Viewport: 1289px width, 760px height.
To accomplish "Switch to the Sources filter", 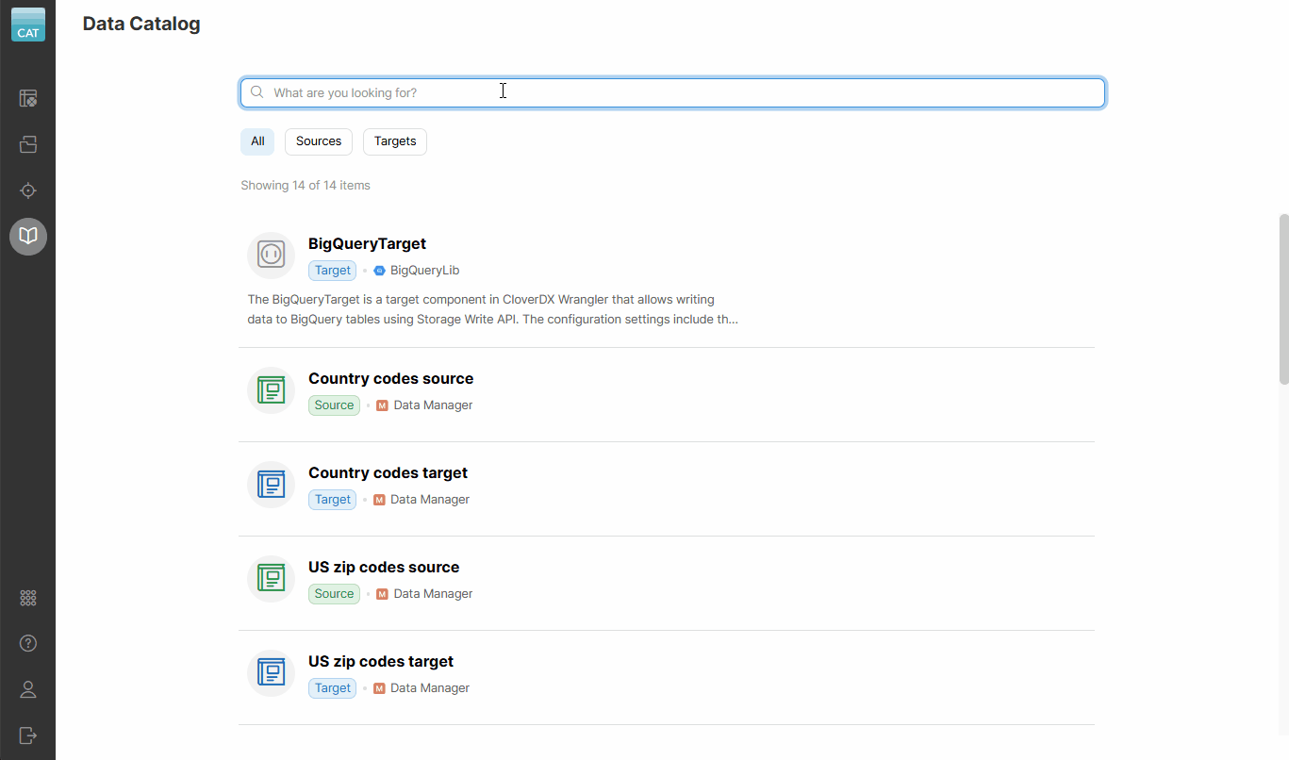I will click(x=318, y=140).
